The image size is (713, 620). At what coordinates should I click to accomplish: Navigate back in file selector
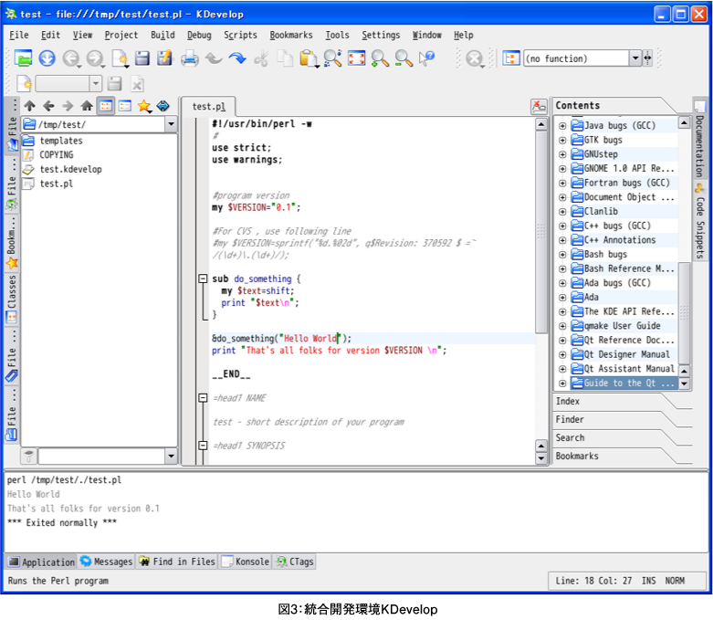(48, 106)
